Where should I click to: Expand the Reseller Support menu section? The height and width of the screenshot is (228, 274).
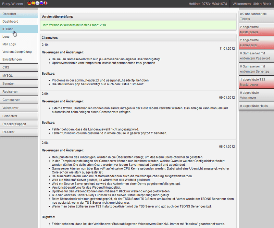[x=19, y=124]
